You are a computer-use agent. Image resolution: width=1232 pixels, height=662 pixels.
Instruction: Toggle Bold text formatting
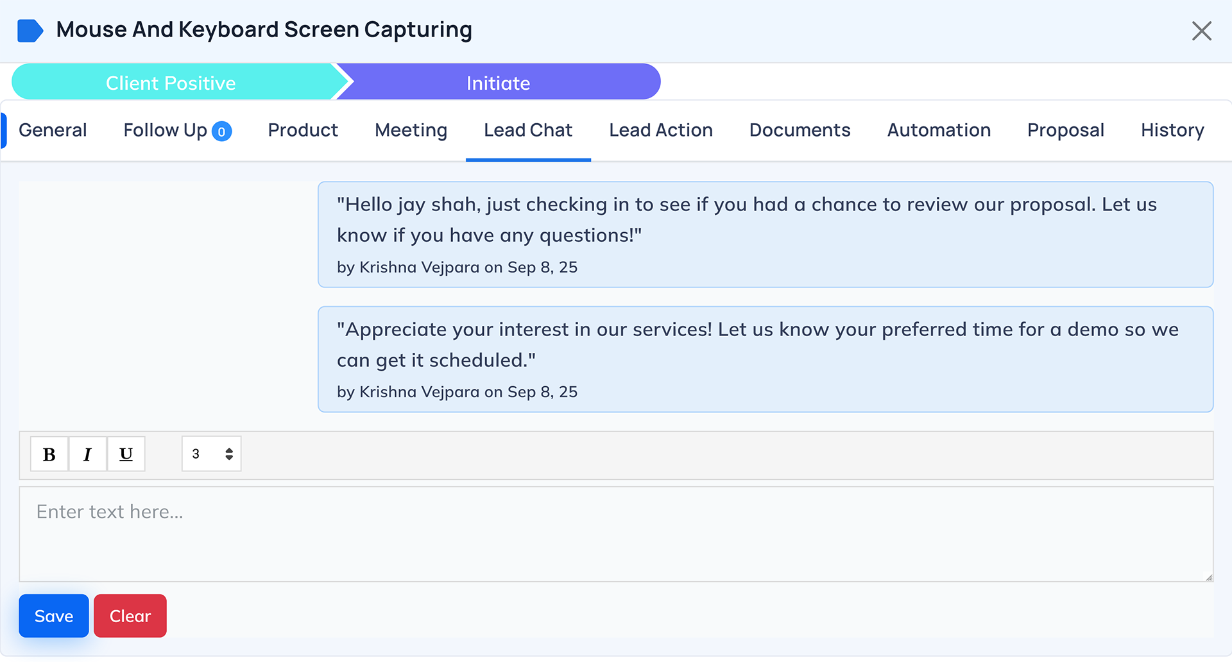click(x=49, y=454)
